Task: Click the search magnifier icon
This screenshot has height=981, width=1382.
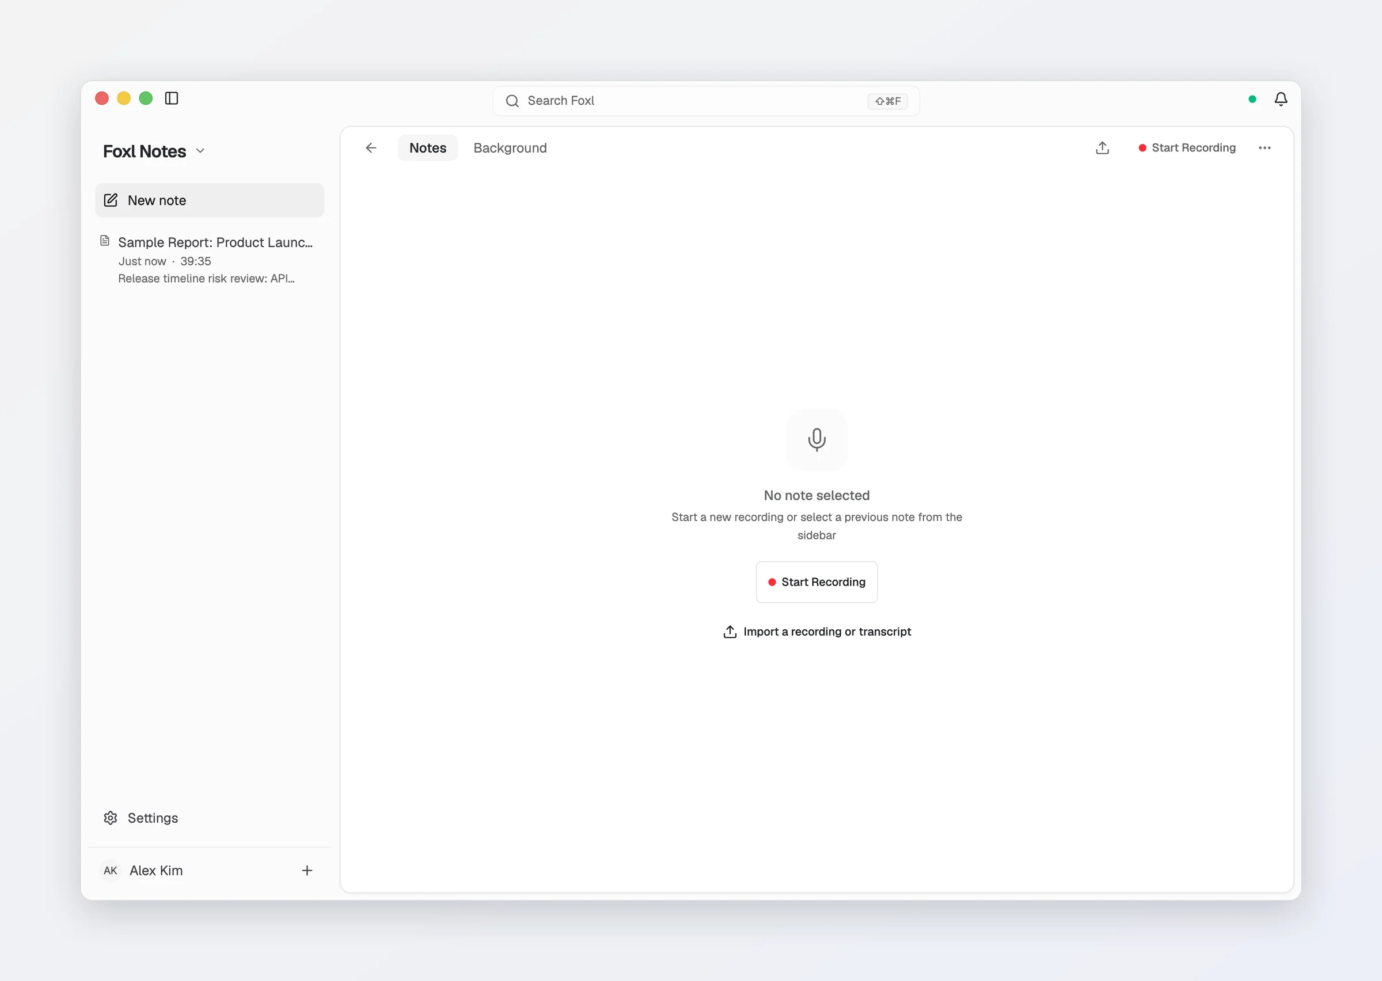Action: 512,101
